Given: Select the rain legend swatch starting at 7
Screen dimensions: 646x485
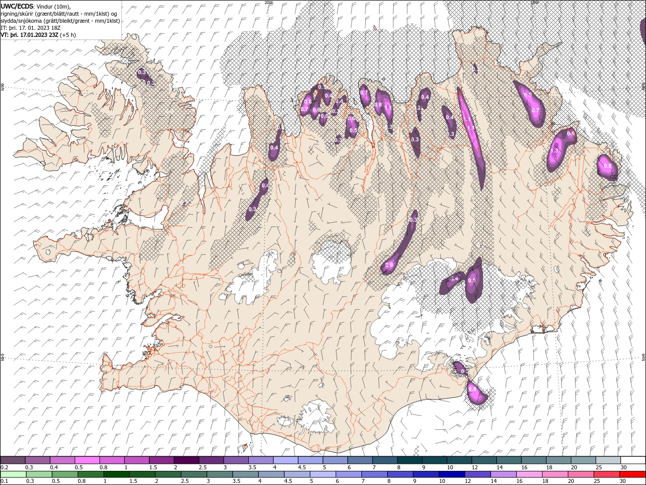Looking at the screenshot, I should [374, 474].
